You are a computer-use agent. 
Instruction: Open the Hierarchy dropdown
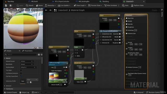(50, 5)
